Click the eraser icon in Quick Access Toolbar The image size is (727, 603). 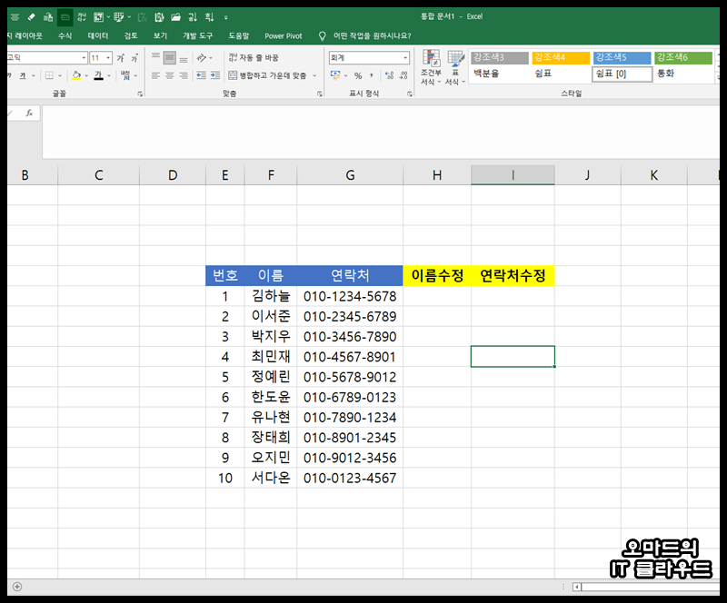coord(32,17)
